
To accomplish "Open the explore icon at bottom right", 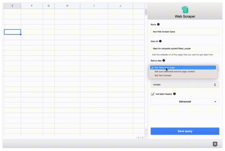I will [x=215, y=144].
